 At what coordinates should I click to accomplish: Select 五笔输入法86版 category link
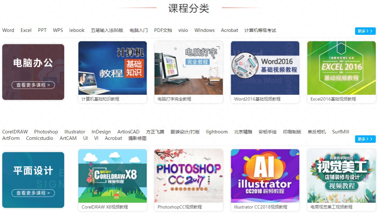pyautogui.click(x=107, y=30)
